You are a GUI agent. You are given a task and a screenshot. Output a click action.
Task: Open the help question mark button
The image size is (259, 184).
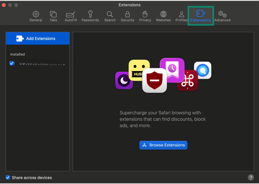(x=251, y=177)
